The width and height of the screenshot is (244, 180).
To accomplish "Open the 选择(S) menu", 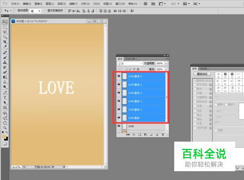I will (x=61, y=4).
